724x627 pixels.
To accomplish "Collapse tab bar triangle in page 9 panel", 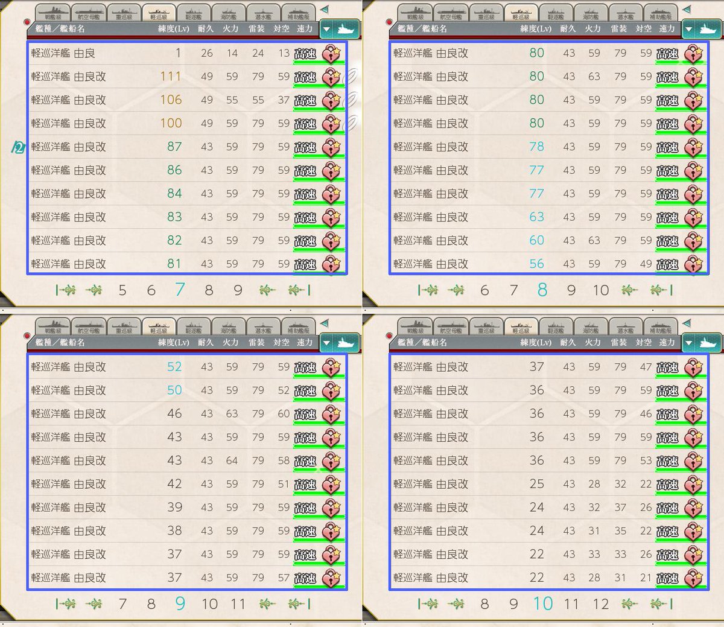I will (324, 323).
